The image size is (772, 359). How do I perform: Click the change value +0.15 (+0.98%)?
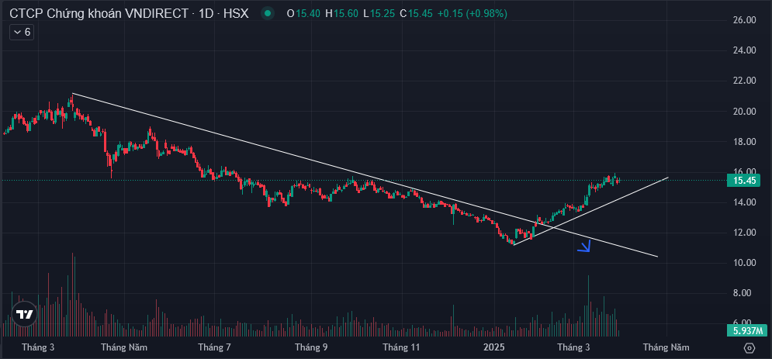473,13
